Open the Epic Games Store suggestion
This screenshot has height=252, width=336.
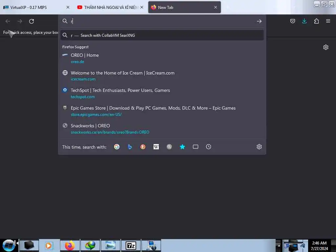pyautogui.click(x=162, y=111)
